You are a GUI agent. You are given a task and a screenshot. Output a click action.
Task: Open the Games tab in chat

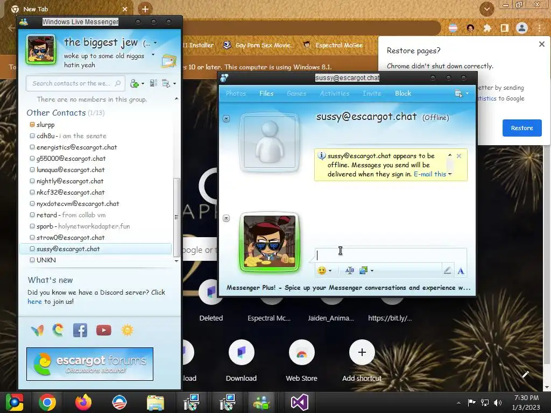coord(296,94)
